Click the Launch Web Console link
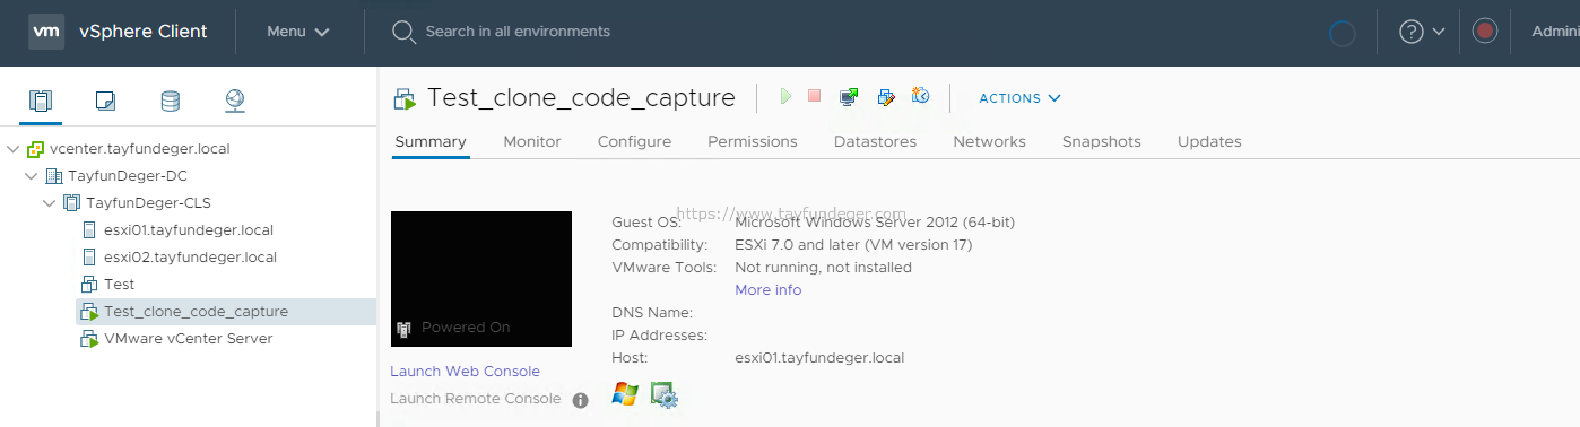 pos(465,371)
